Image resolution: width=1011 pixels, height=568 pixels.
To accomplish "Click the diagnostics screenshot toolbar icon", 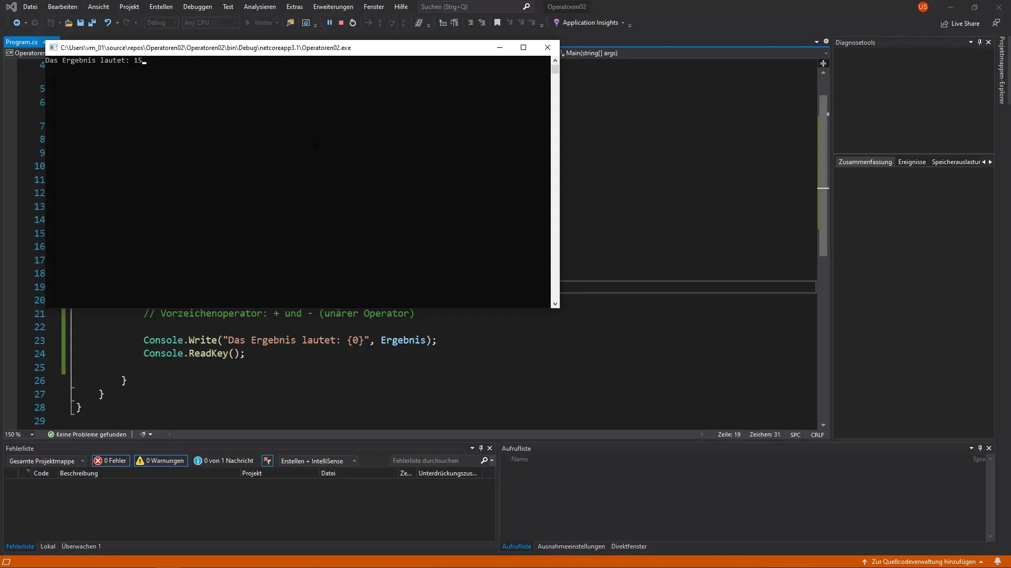I will click(306, 23).
